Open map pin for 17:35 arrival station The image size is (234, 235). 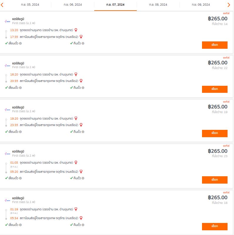click(x=81, y=36)
